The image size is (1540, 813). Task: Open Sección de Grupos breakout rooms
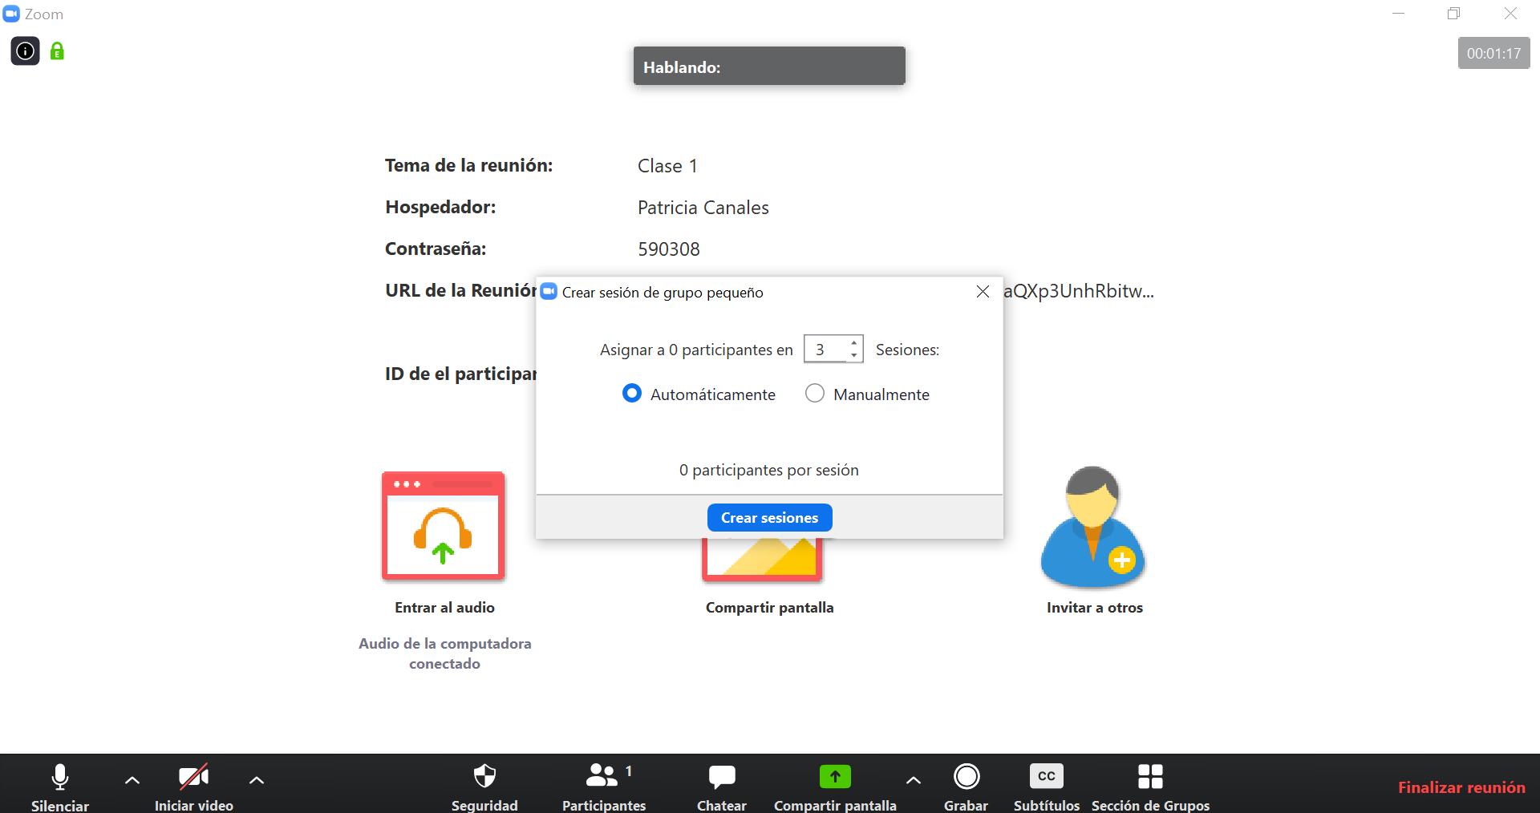click(1150, 787)
